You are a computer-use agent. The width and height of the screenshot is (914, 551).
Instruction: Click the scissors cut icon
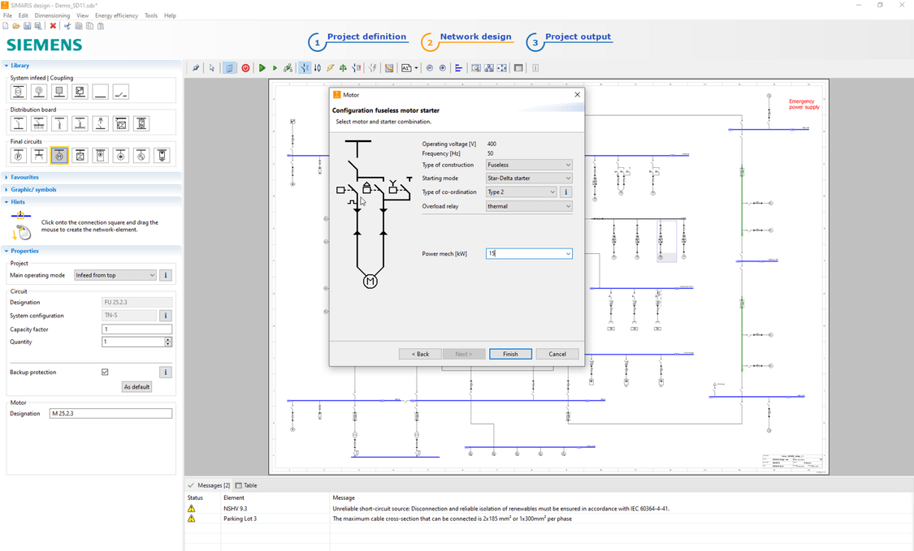click(x=67, y=26)
